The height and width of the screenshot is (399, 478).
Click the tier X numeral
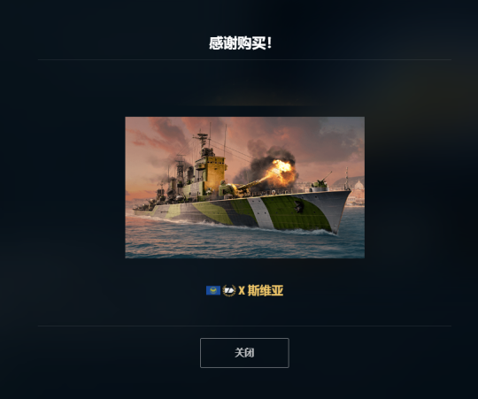[242, 290]
